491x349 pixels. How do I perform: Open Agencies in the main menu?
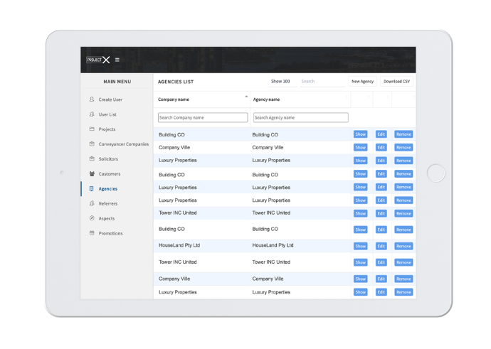coord(107,188)
